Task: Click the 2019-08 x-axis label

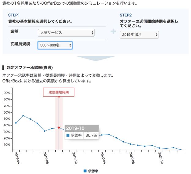Action: [46, 158]
